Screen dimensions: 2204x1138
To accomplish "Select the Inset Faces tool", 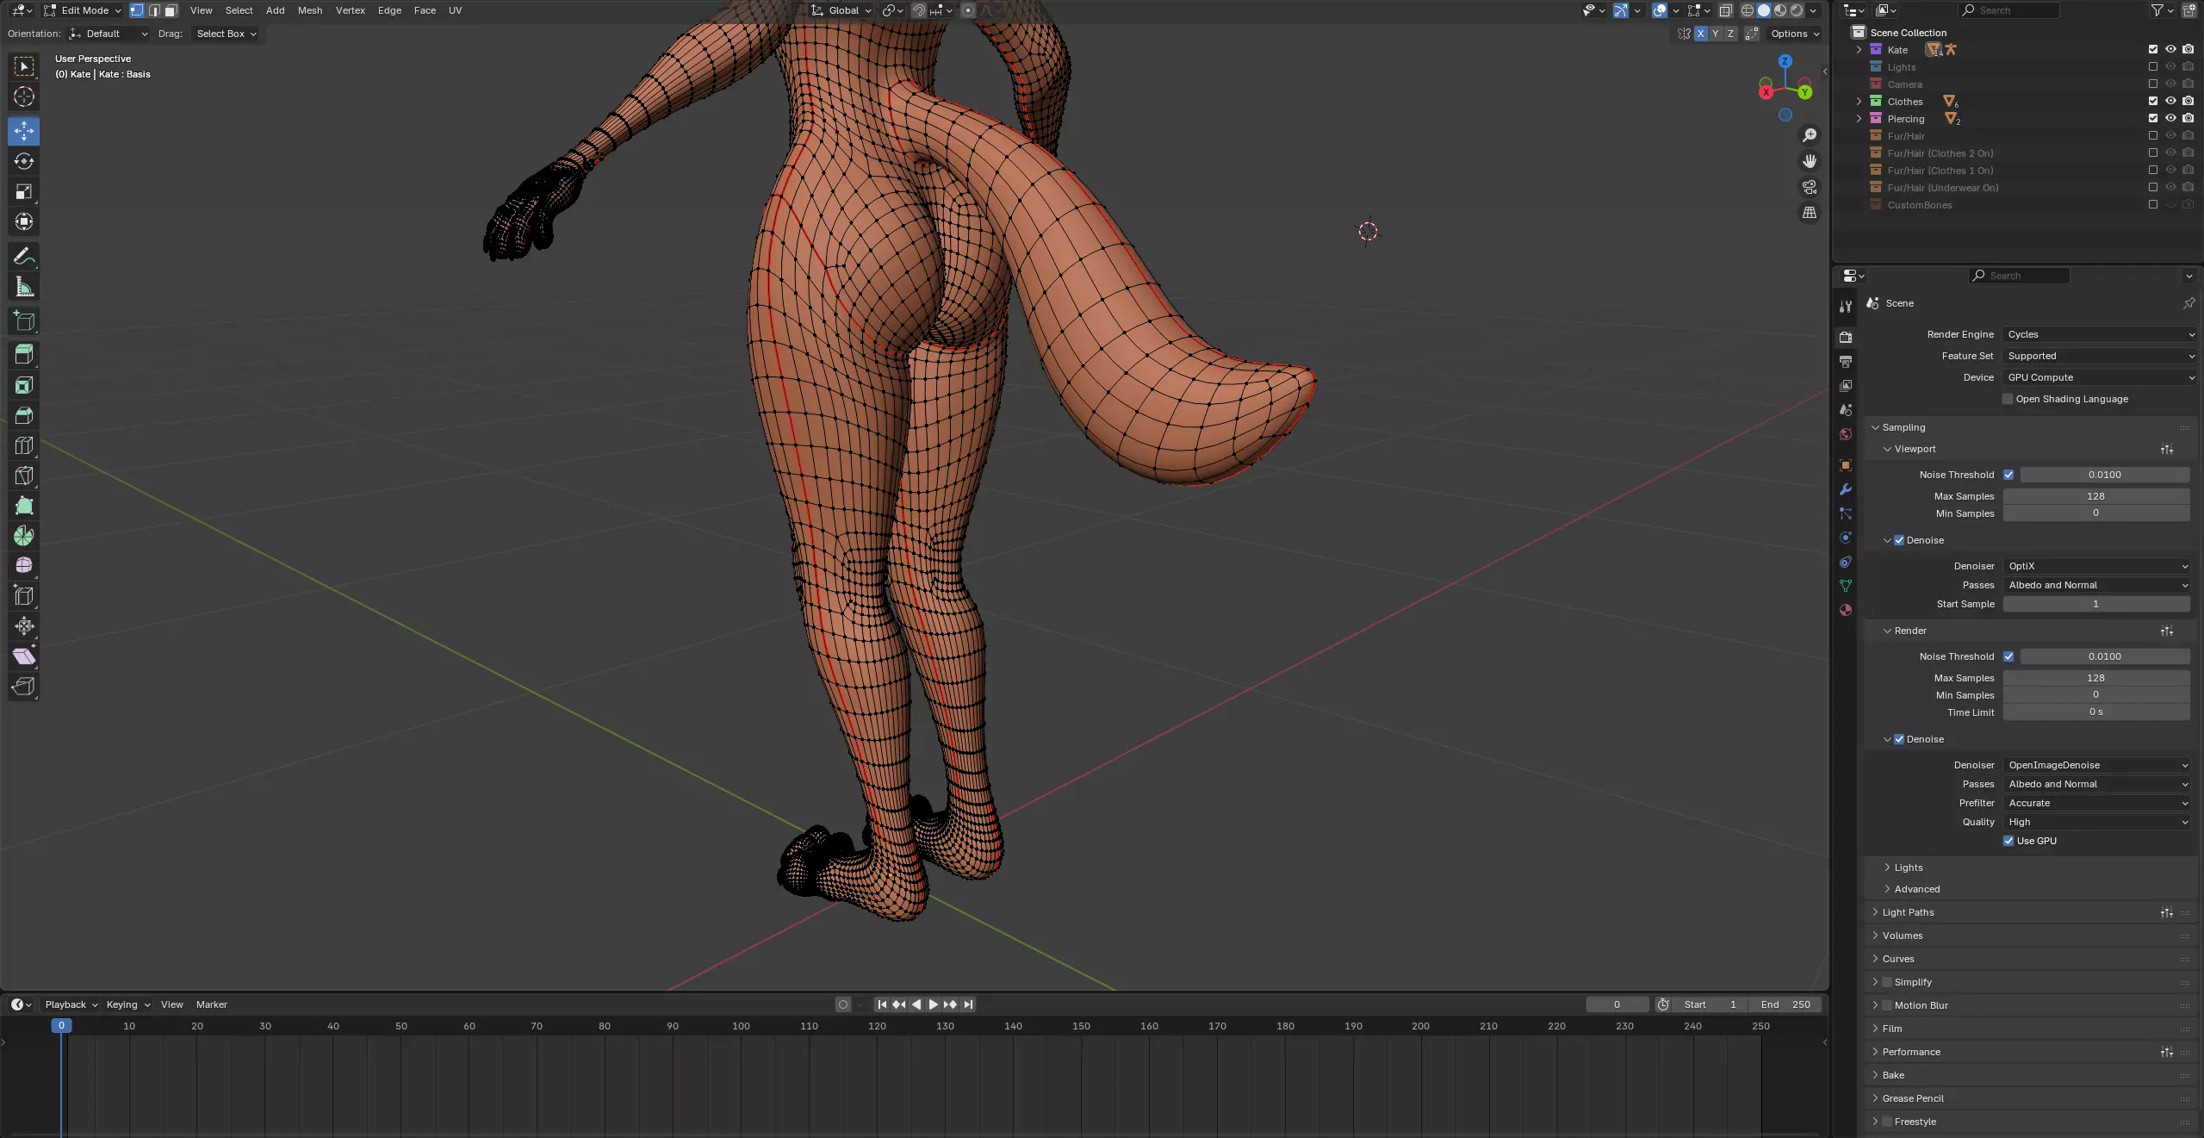I will point(24,385).
